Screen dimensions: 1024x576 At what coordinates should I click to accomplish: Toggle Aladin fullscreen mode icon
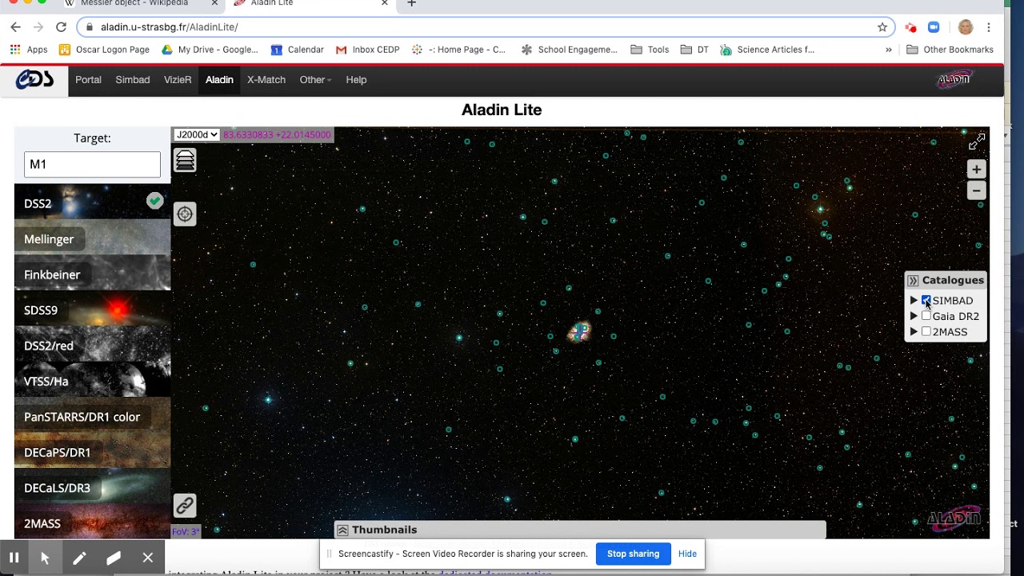click(976, 142)
